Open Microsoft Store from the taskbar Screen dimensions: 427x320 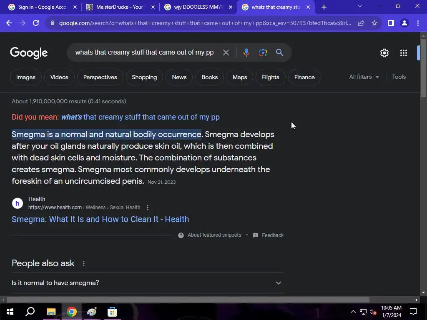112,312
